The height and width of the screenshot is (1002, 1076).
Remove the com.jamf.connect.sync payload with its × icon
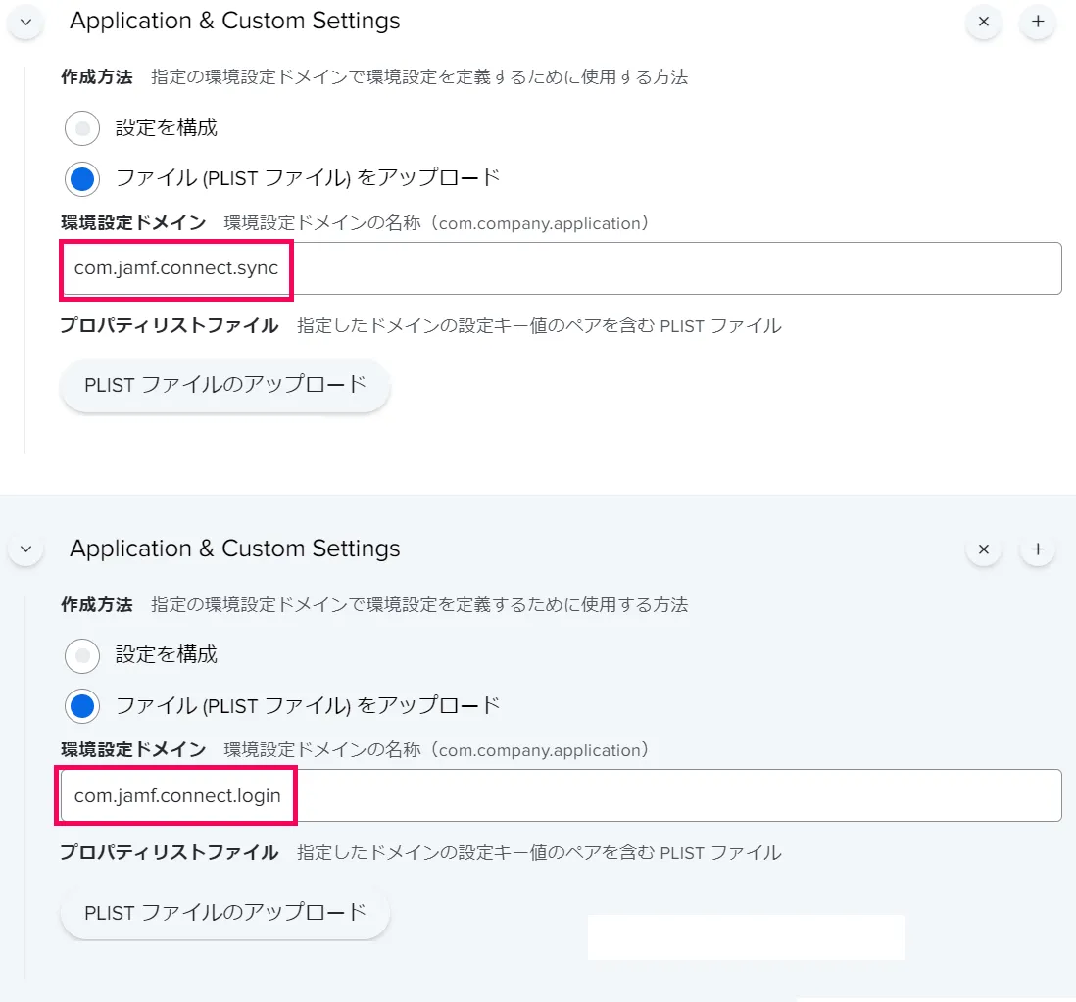pos(984,22)
